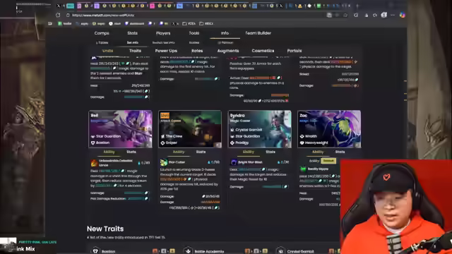Switch Rell's card to Stats view
452x254 pixels.
point(131,152)
